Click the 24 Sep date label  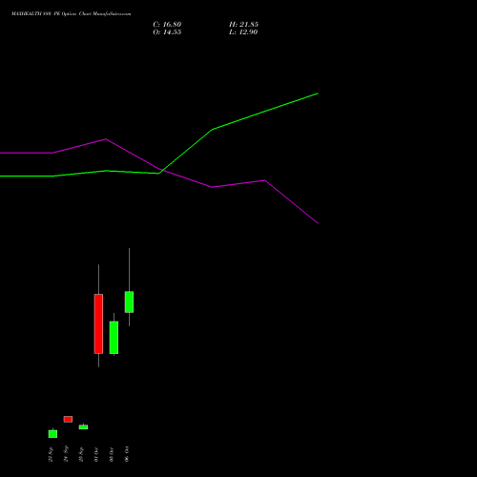(x=66, y=454)
